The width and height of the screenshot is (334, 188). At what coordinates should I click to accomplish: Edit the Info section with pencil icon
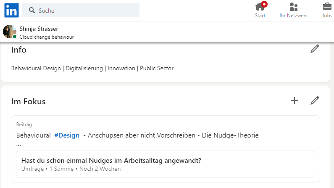(x=314, y=49)
